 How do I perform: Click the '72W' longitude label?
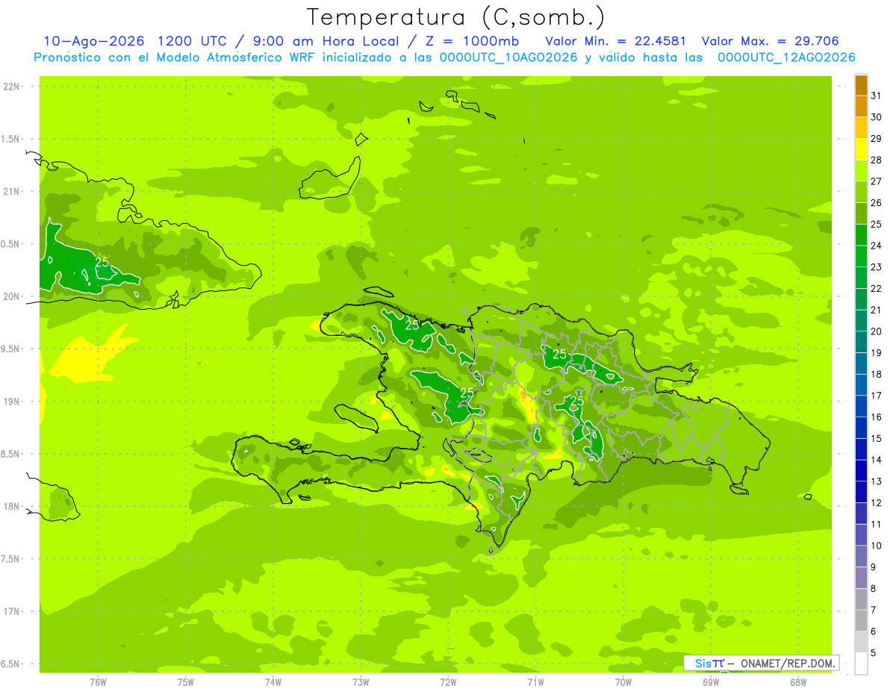[448, 682]
